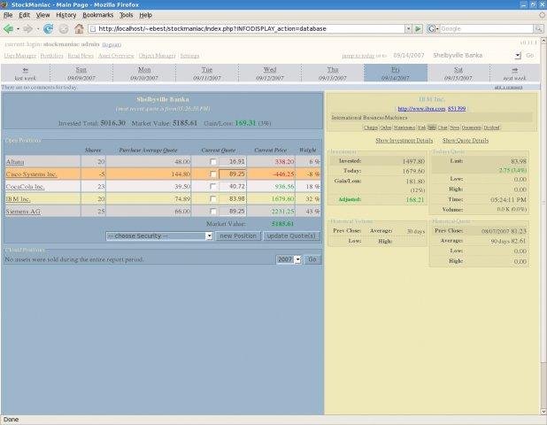Image resolution: width=547 pixels, height=425 pixels.
Task: Open the Edit menu
Action: click(24, 15)
